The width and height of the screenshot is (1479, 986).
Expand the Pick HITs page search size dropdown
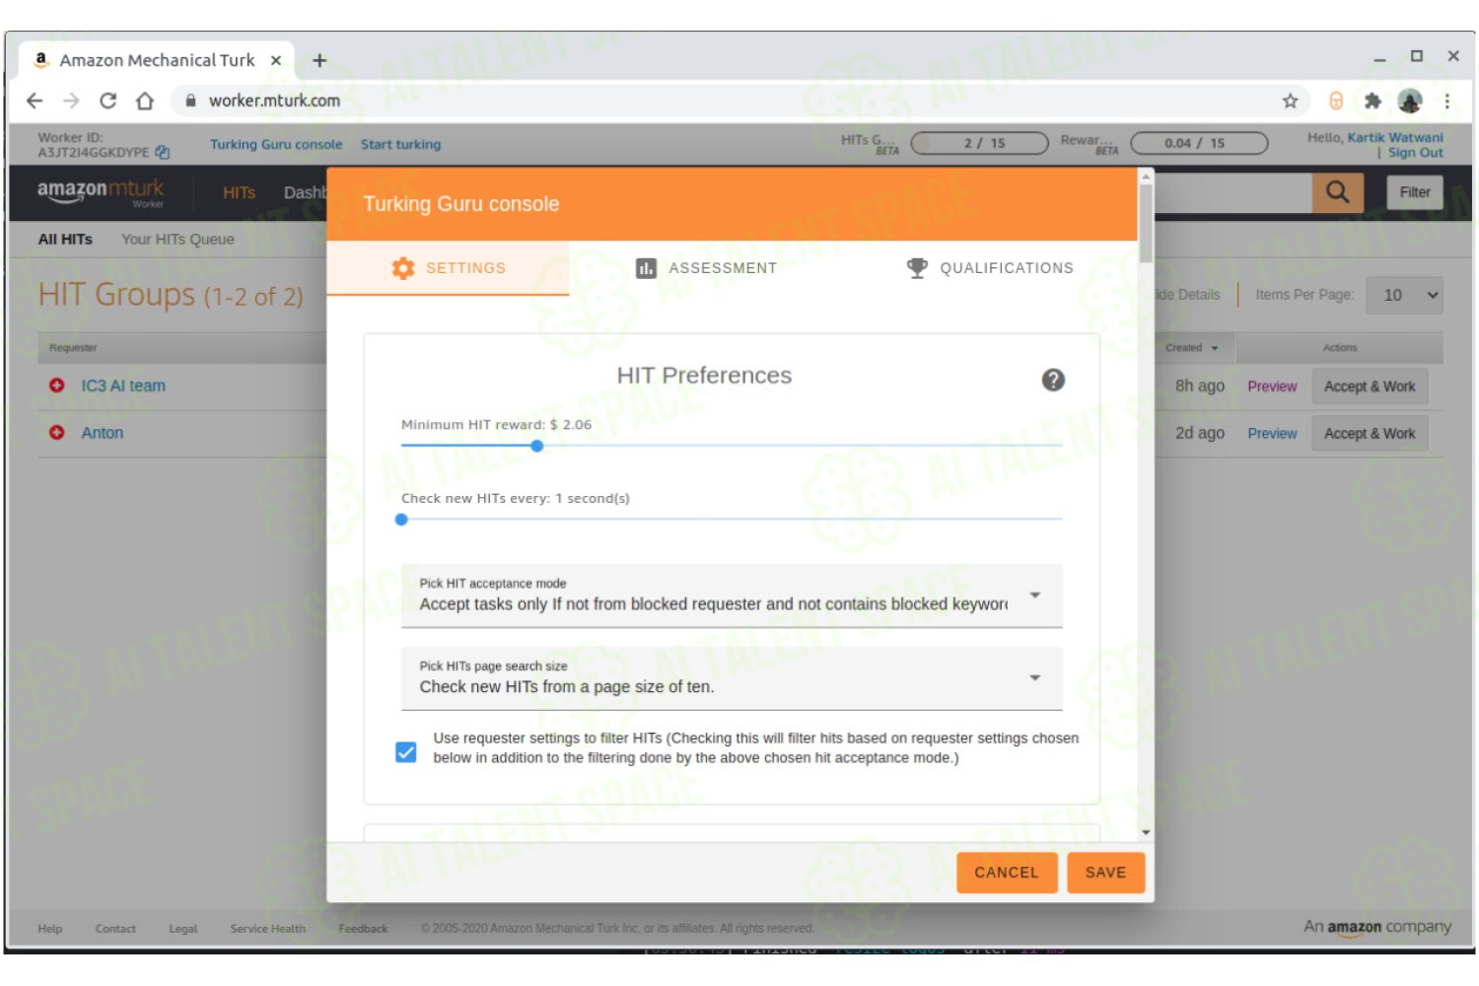pos(732,678)
